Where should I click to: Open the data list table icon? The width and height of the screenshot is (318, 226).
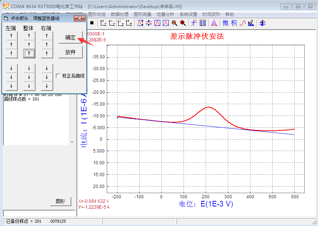tap(203, 23)
